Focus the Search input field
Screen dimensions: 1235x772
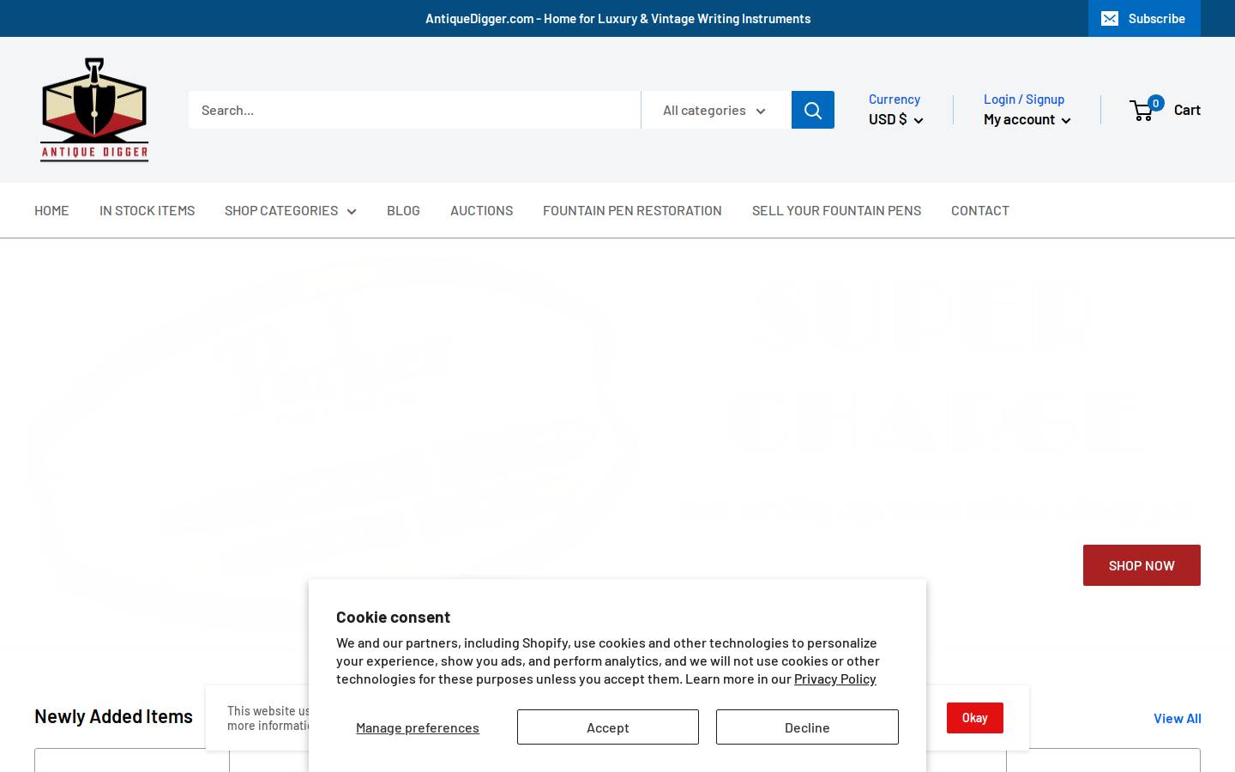click(414, 110)
